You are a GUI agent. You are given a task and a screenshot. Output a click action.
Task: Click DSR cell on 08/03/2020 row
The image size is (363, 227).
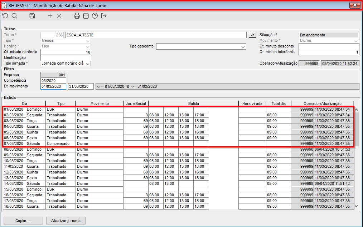[x=60, y=149]
